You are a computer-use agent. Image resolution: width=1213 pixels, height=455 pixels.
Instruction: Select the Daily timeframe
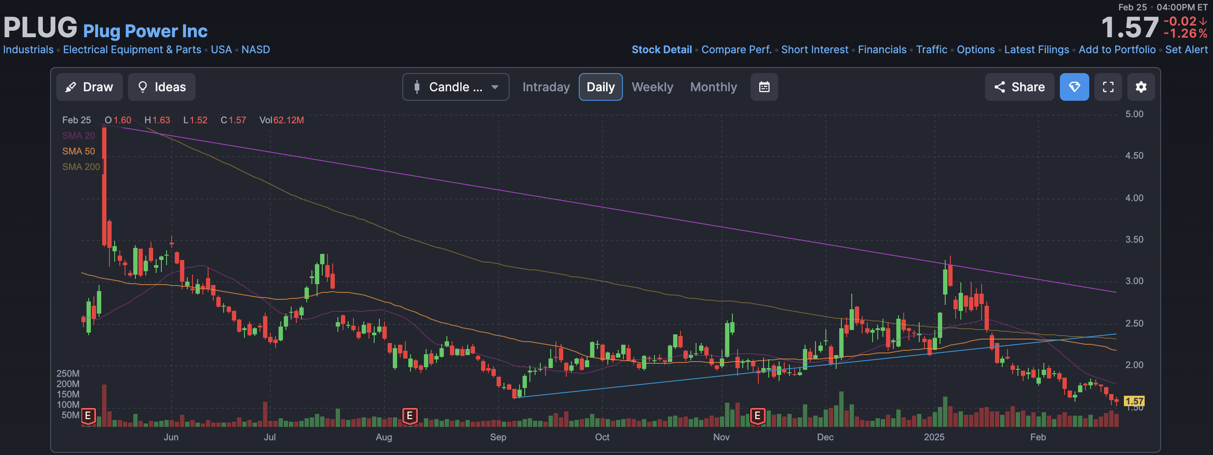coord(600,87)
